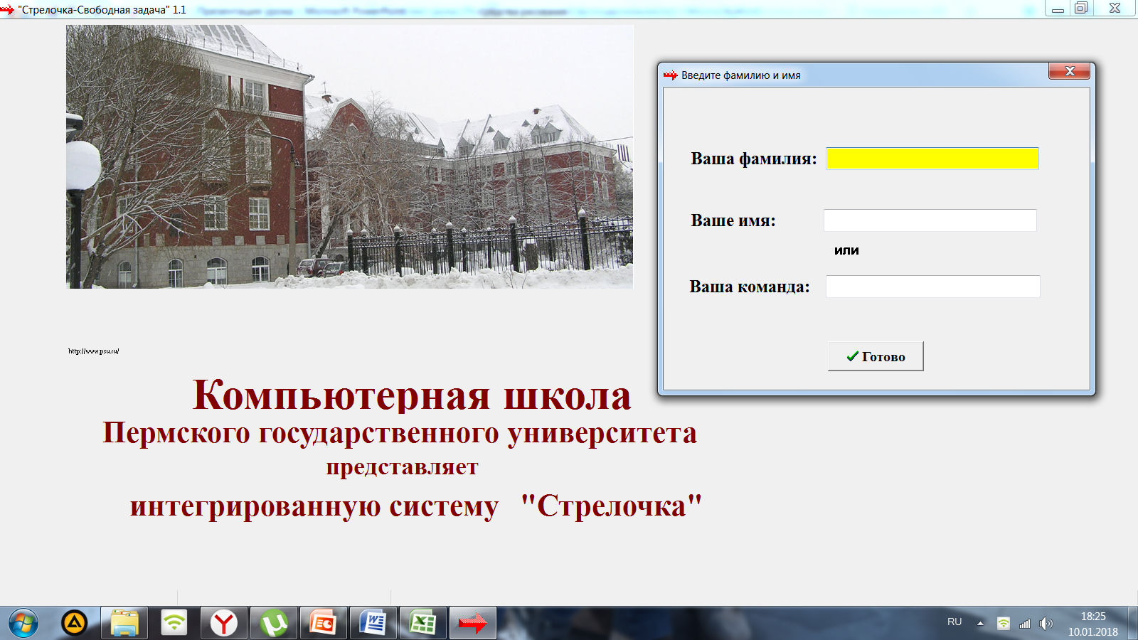Minimize the Стрелочка main window
This screenshot has height=640, width=1138.
pos(1058,9)
